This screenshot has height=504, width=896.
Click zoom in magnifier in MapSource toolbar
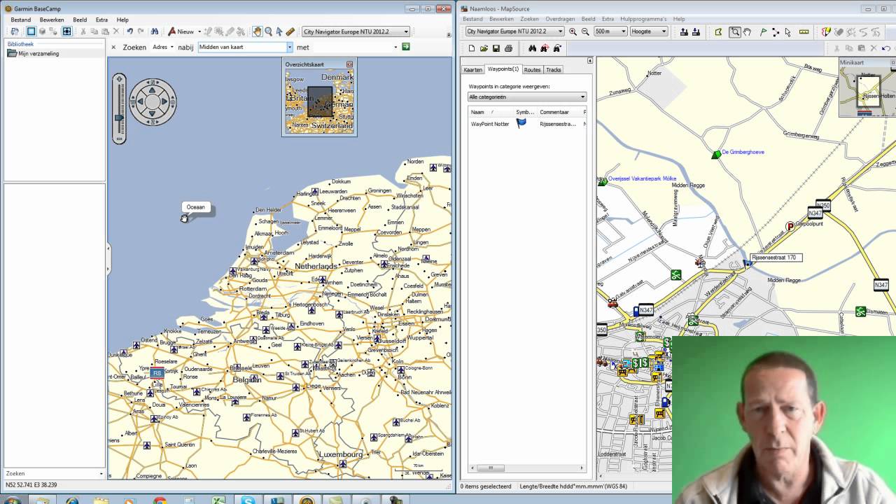573,31
